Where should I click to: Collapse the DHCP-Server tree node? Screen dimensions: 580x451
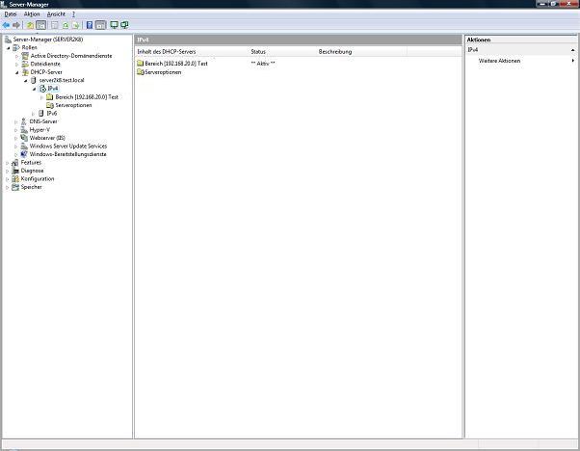point(17,72)
